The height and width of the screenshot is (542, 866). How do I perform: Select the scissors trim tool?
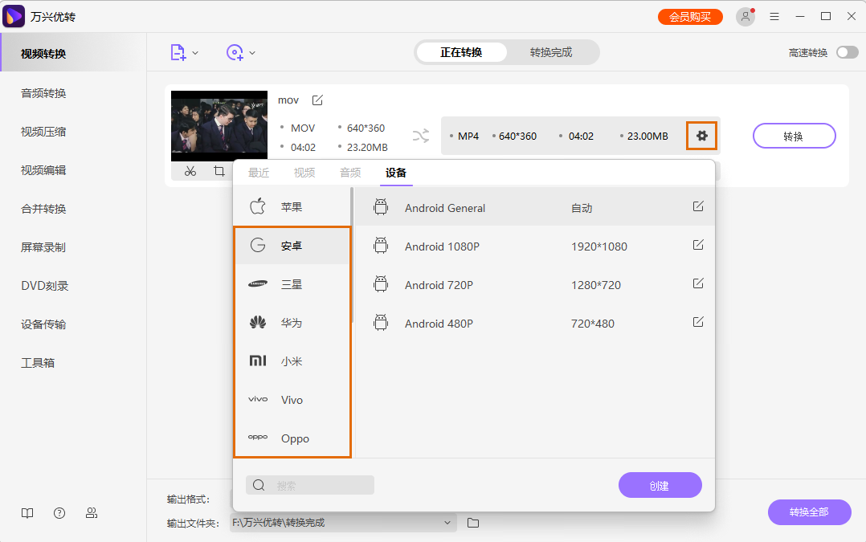190,172
